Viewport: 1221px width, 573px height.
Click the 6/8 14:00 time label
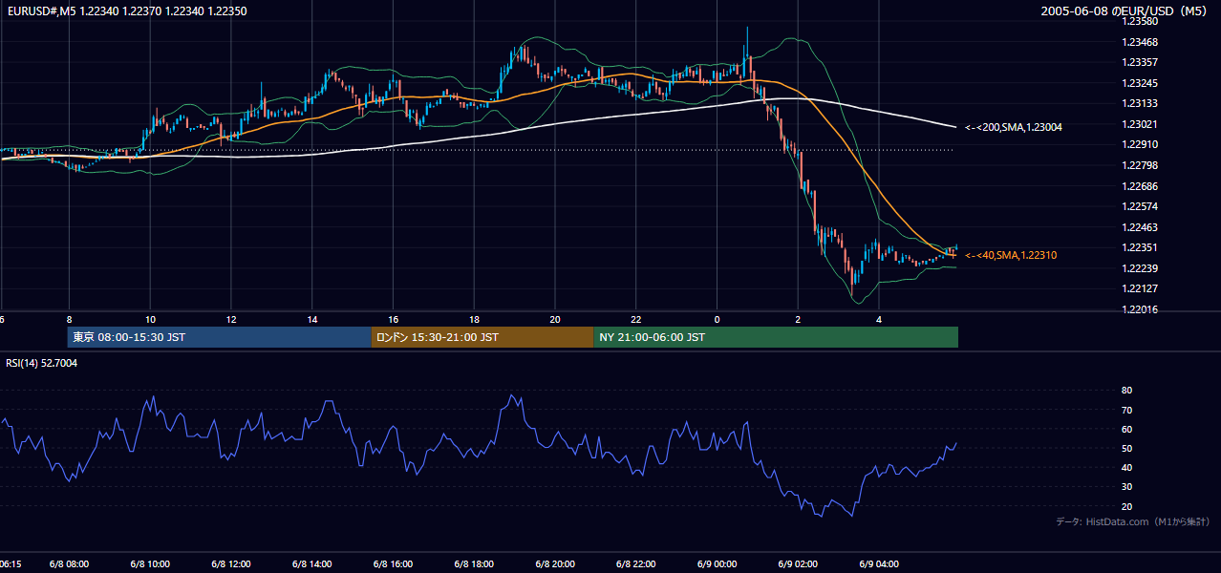tap(311, 563)
